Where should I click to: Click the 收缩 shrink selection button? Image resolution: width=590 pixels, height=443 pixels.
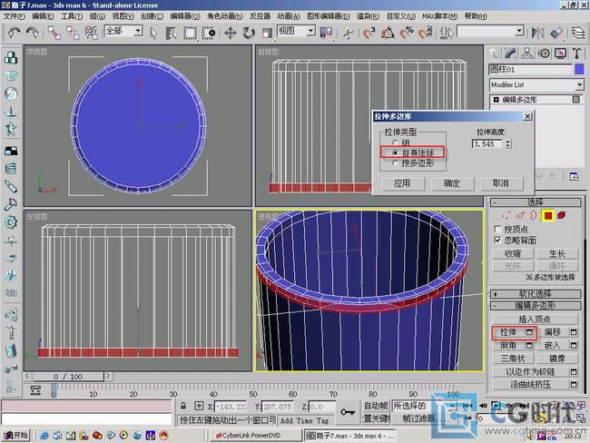pos(513,253)
